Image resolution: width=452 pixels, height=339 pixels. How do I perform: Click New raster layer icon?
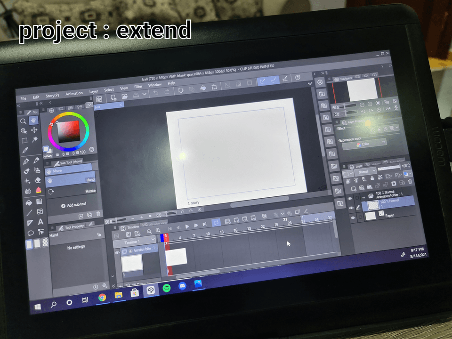tap(354, 189)
